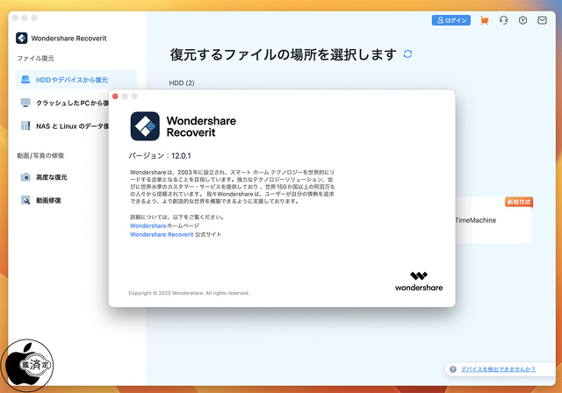Open the mail envelope icon
Image resolution: width=562 pixels, height=393 pixels.
pyautogui.click(x=542, y=20)
